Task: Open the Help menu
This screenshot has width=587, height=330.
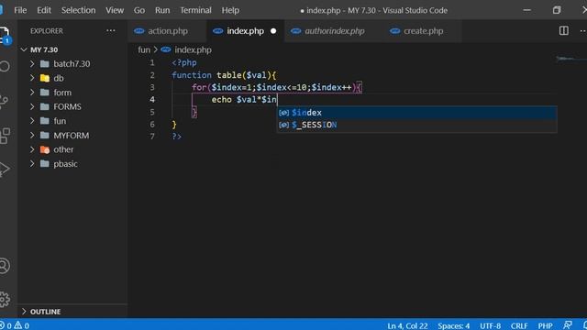Action: [x=230, y=10]
